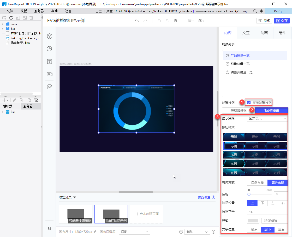Click the 保存 save button
This screenshot has width=292, height=237.
[282, 21]
